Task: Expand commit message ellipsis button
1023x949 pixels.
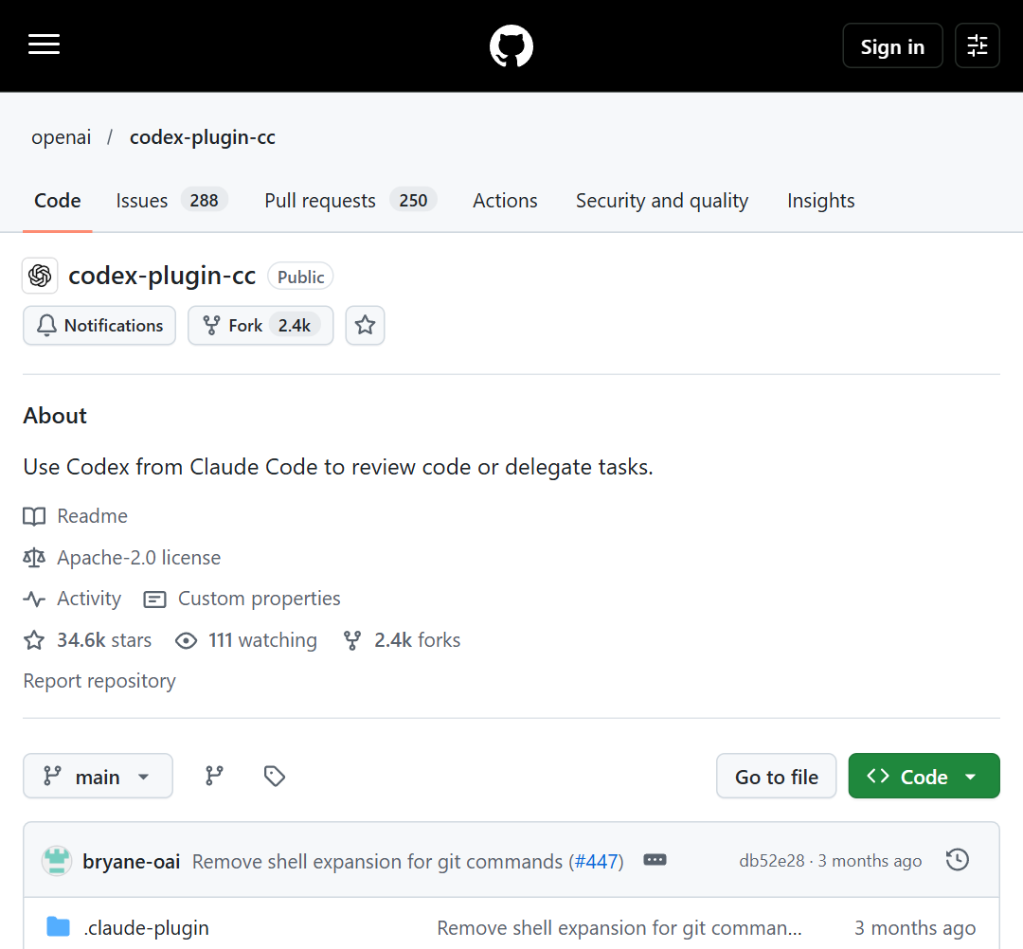Action: tap(655, 860)
